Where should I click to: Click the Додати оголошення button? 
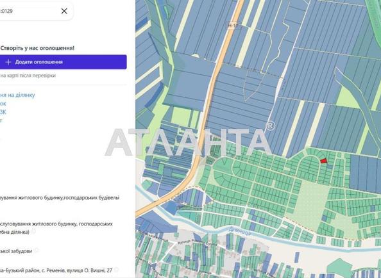pyautogui.click(x=63, y=62)
